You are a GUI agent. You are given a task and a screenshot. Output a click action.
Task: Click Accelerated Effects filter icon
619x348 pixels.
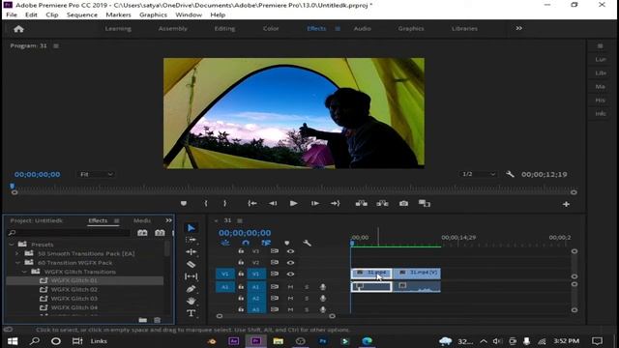[142, 233]
